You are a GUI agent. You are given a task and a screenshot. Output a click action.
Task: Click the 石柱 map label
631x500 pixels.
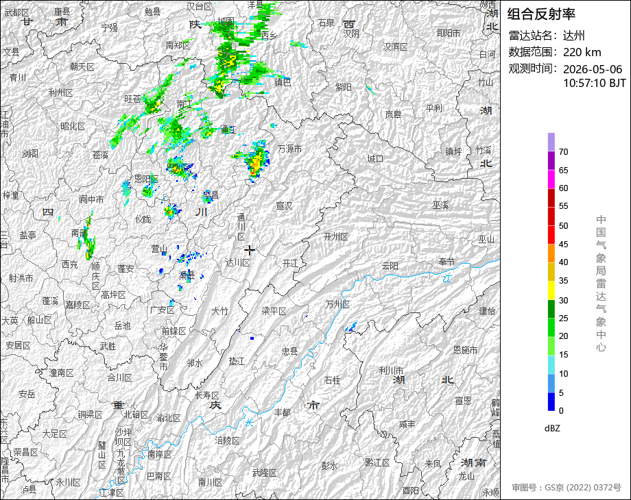click(x=333, y=380)
